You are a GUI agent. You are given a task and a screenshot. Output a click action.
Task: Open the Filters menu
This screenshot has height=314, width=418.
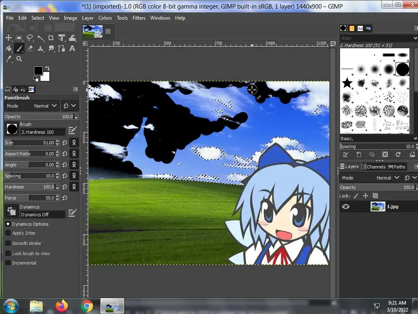[139, 18]
